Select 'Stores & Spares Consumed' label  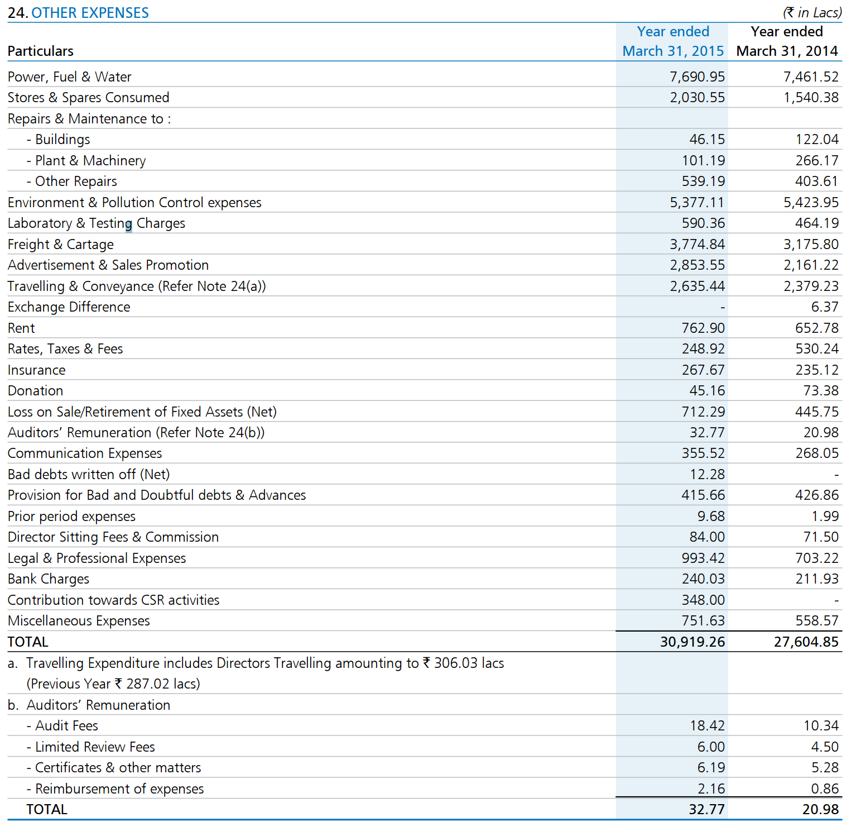[x=88, y=97]
